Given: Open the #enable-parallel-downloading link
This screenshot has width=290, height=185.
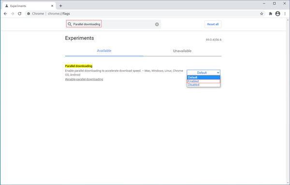Looking at the screenshot, I should [84, 79].
